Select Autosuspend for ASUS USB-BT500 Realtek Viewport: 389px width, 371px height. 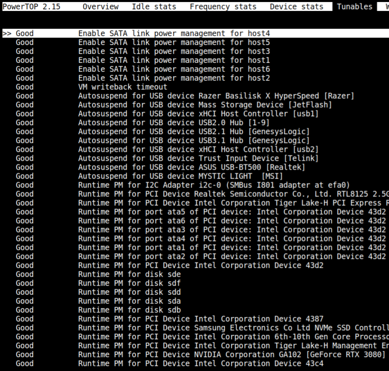click(x=160, y=167)
